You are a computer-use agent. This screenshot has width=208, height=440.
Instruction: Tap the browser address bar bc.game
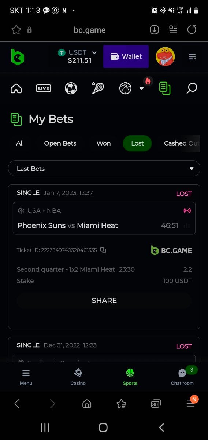(x=90, y=30)
